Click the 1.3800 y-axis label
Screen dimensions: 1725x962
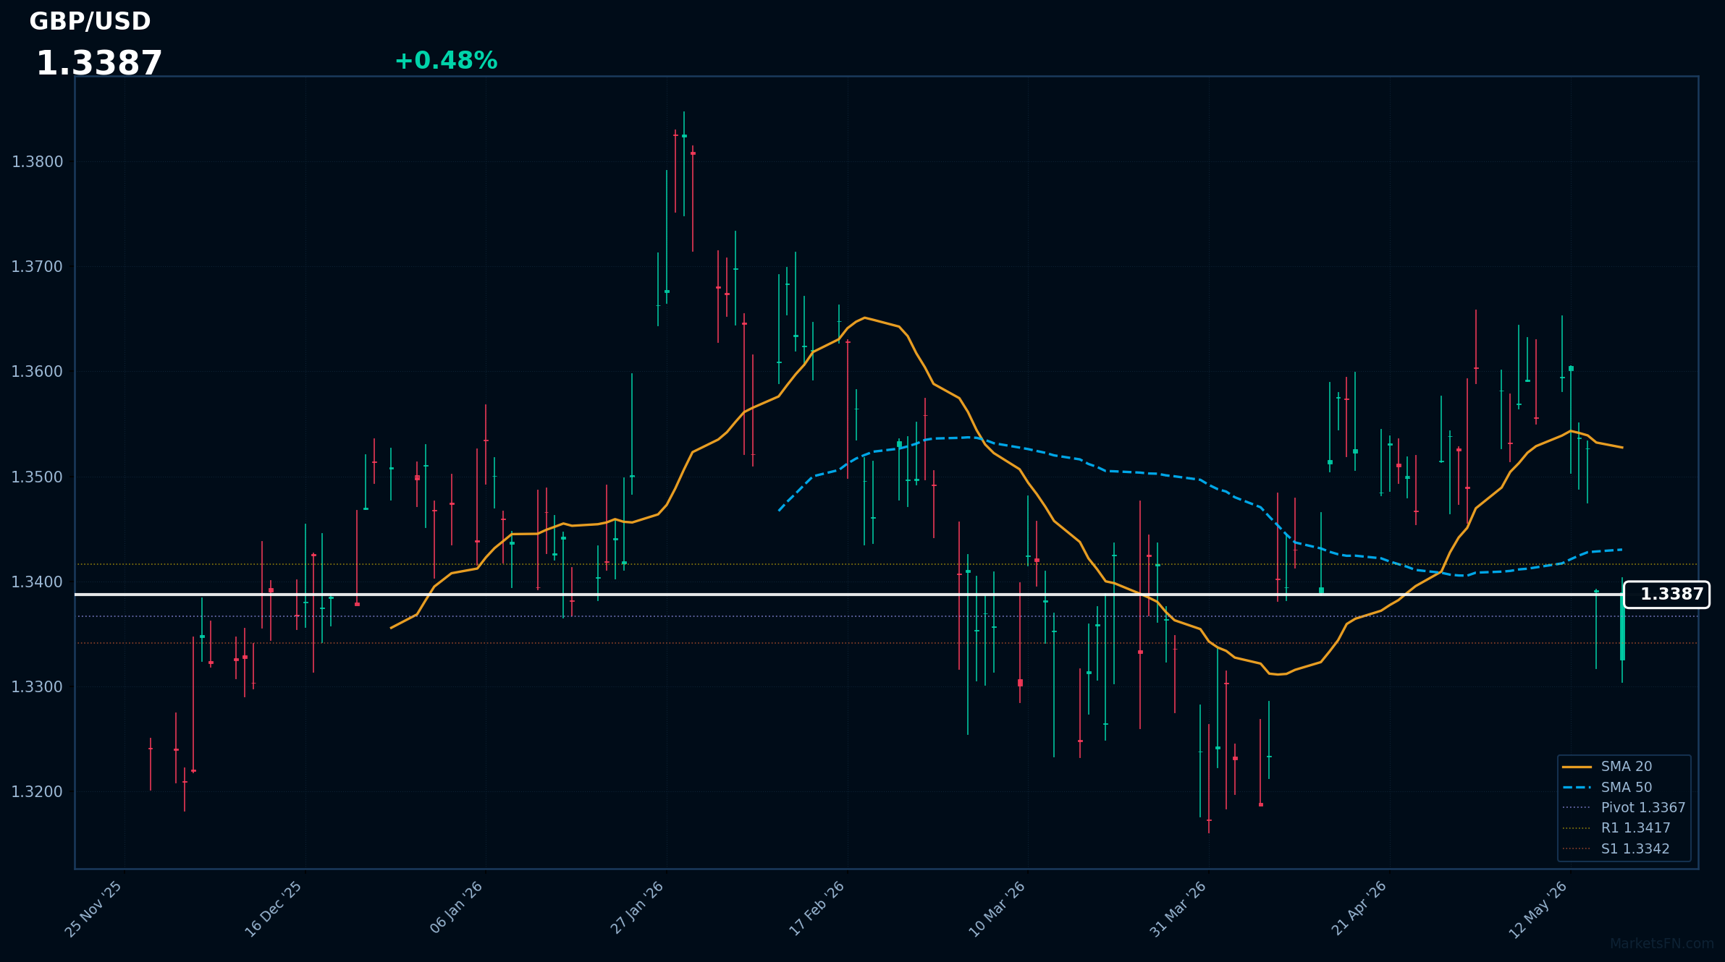(x=38, y=162)
